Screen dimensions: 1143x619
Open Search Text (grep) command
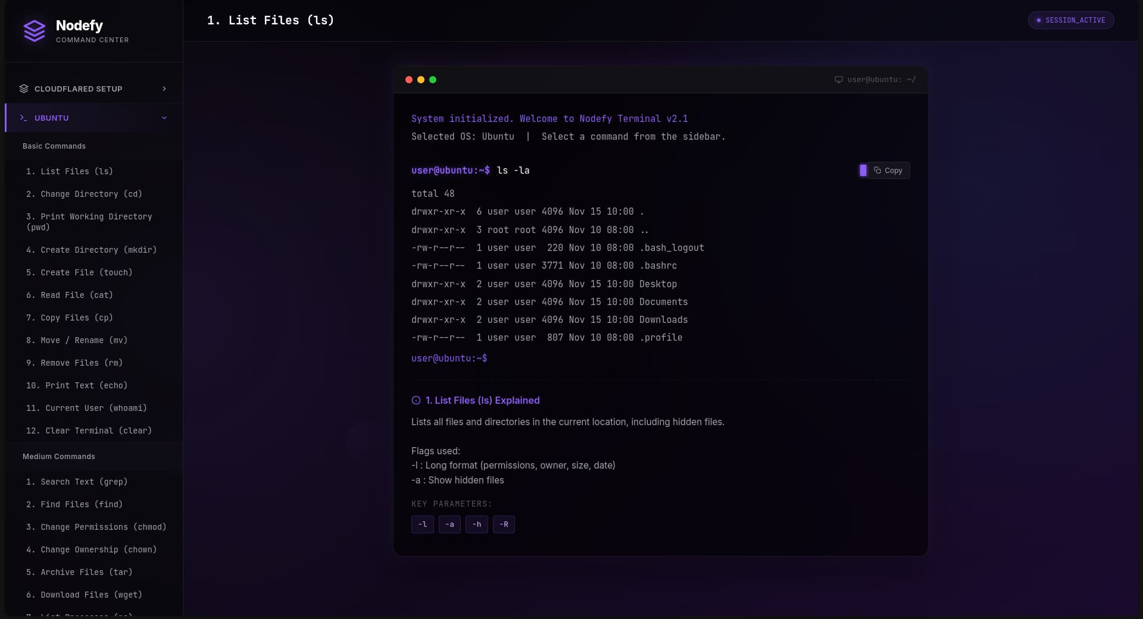coord(77,482)
